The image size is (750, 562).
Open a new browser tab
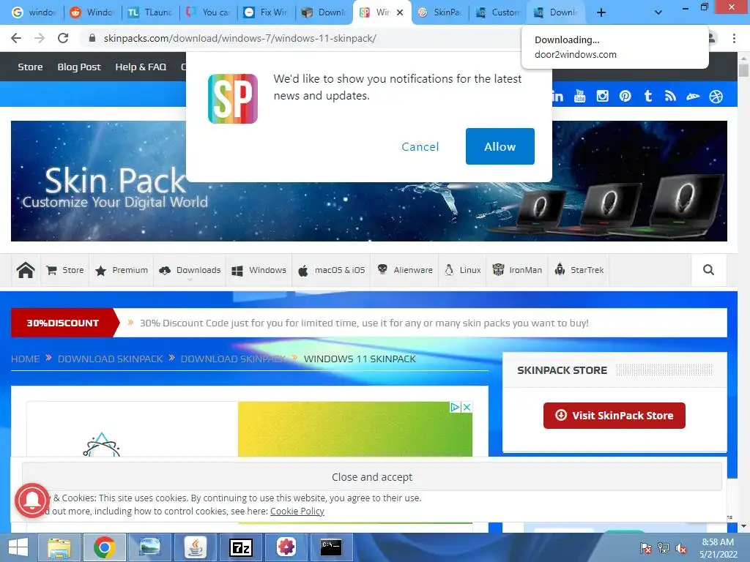coord(601,12)
